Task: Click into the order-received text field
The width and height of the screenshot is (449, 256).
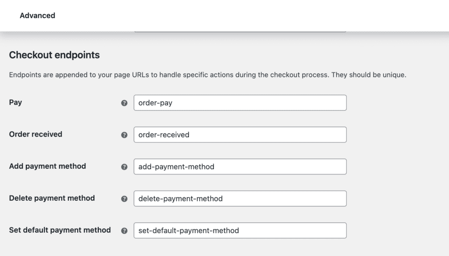Action: [240, 135]
